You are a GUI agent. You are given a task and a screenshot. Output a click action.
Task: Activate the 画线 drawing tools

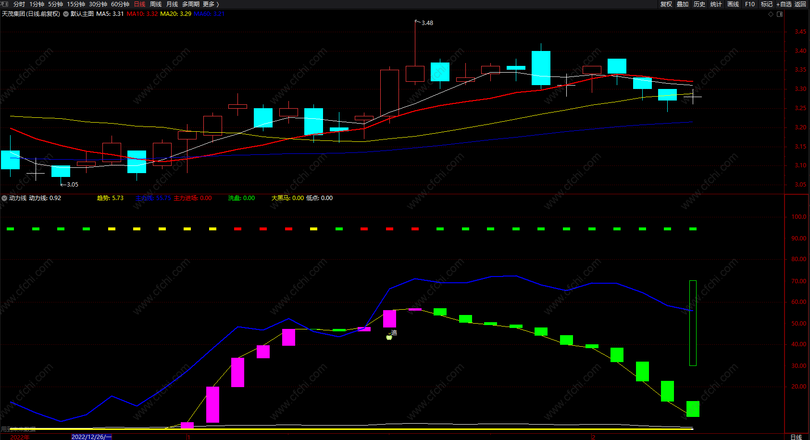pyautogui.click(x=733, y=4)
